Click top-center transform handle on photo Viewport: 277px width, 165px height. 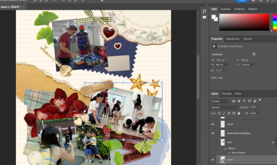123,82
